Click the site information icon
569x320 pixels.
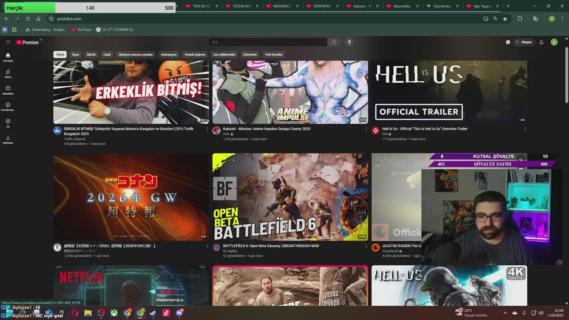pyautogui.click(x=51, y=19)
